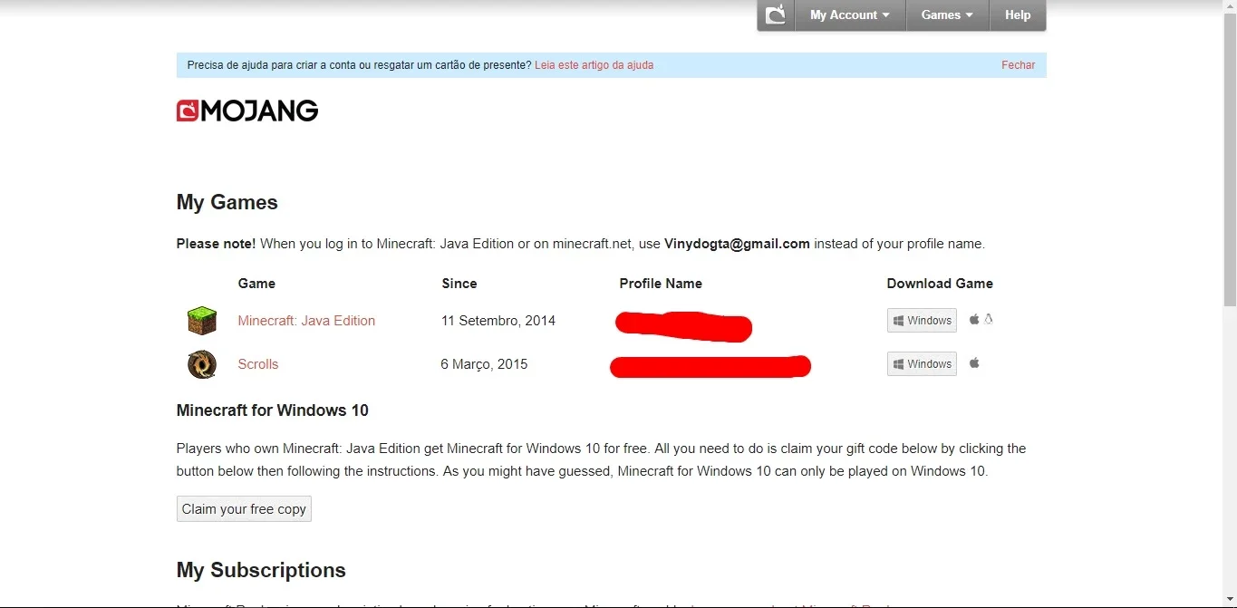Screen dimensions: 1237x608
Task: Click the 'Download Game' column header
Action: click(940, 284)
